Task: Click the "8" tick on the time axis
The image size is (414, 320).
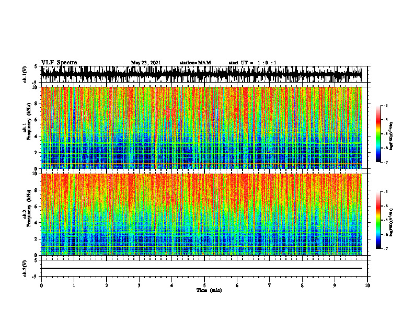Action: pos(302,285)
